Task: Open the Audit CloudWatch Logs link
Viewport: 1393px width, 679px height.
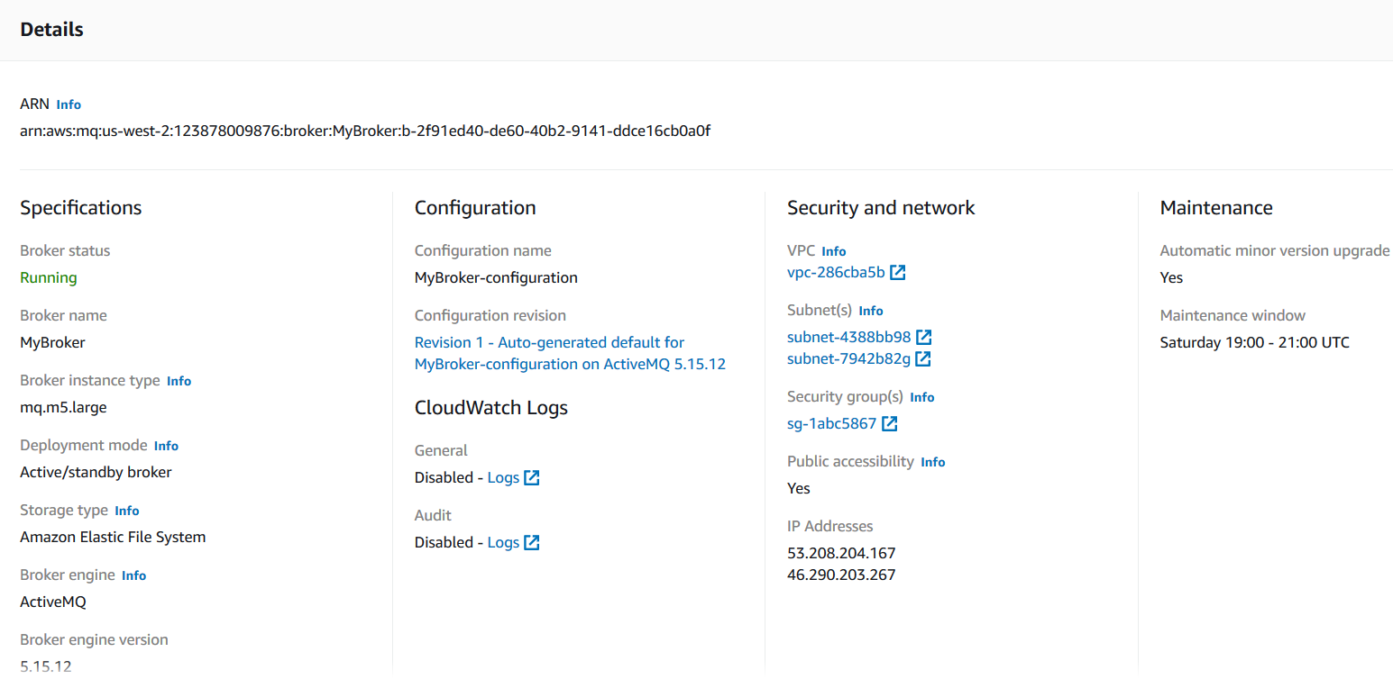Action: pyautogui.click(x=503, y=543)
